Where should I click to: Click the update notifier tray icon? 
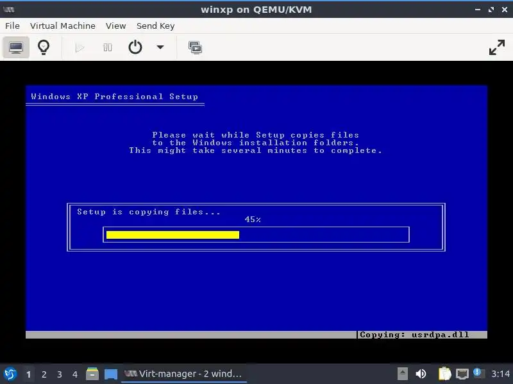click(478, 373)
